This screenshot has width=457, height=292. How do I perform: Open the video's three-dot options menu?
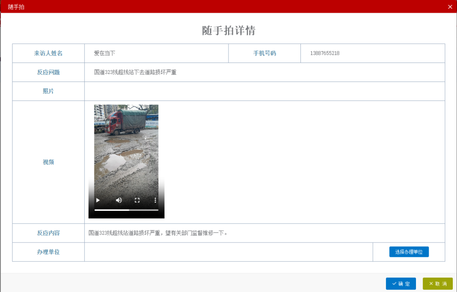tap(155, 200)
